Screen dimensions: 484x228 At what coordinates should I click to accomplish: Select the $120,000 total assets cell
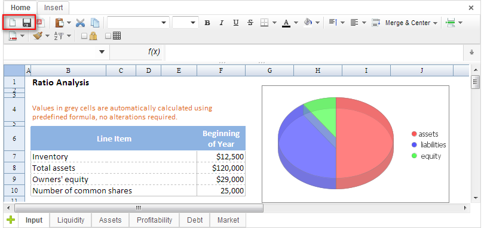click(x=221, y=168)
